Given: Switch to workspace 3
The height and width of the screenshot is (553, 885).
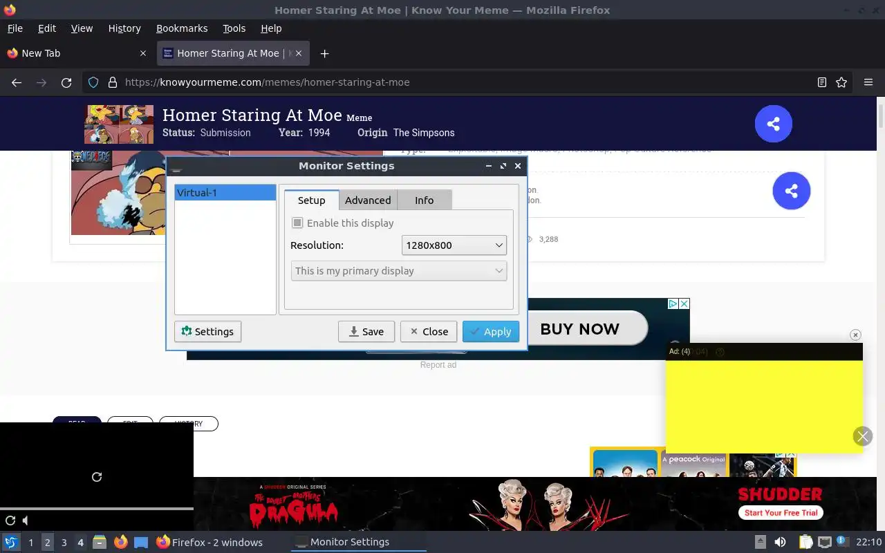Looking at the screenshot, I should [x=64, y=543].
